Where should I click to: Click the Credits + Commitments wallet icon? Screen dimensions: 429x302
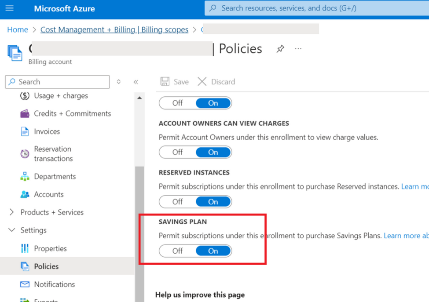(x=25, y=113)
